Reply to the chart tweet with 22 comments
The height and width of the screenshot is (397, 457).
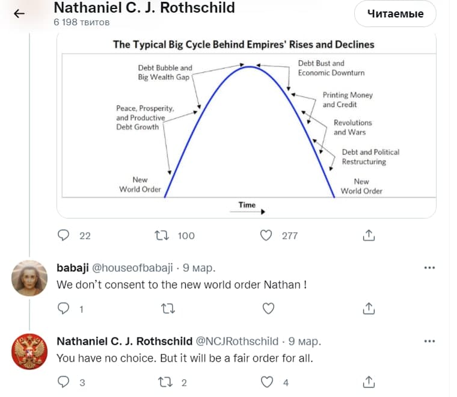pos(63,235)
